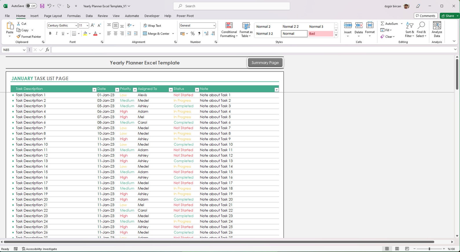Switch to the Page Layout tab
460x252 pixels.
(53, 16)
